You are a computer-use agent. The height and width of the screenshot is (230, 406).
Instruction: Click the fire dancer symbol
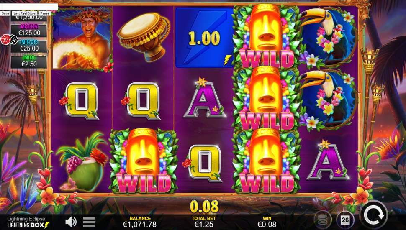[x=82, y=38]
